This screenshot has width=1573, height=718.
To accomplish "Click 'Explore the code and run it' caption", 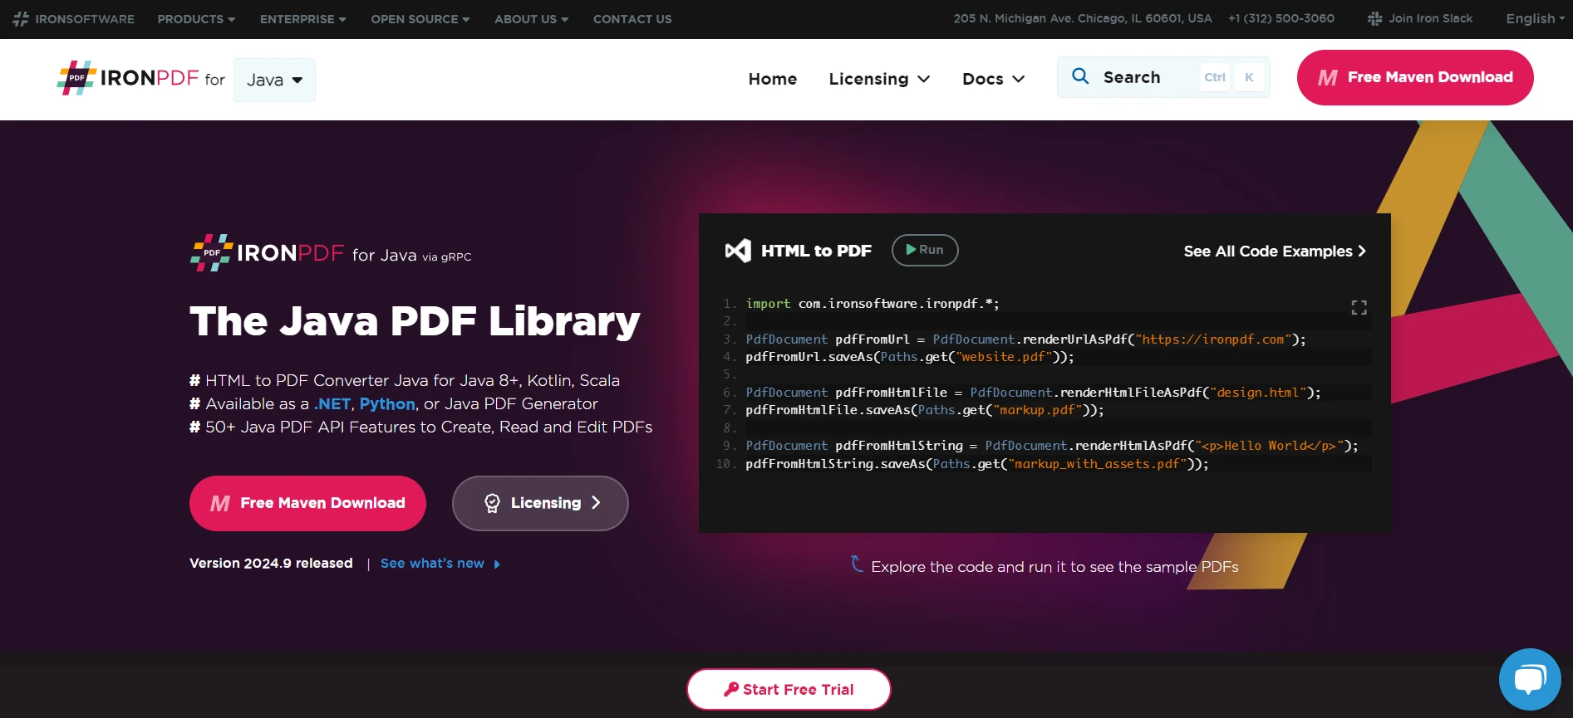I will coord(1054,567).
